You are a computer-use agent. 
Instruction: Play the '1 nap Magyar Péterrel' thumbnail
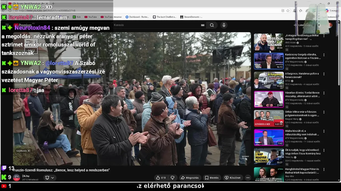click(269, 157)
